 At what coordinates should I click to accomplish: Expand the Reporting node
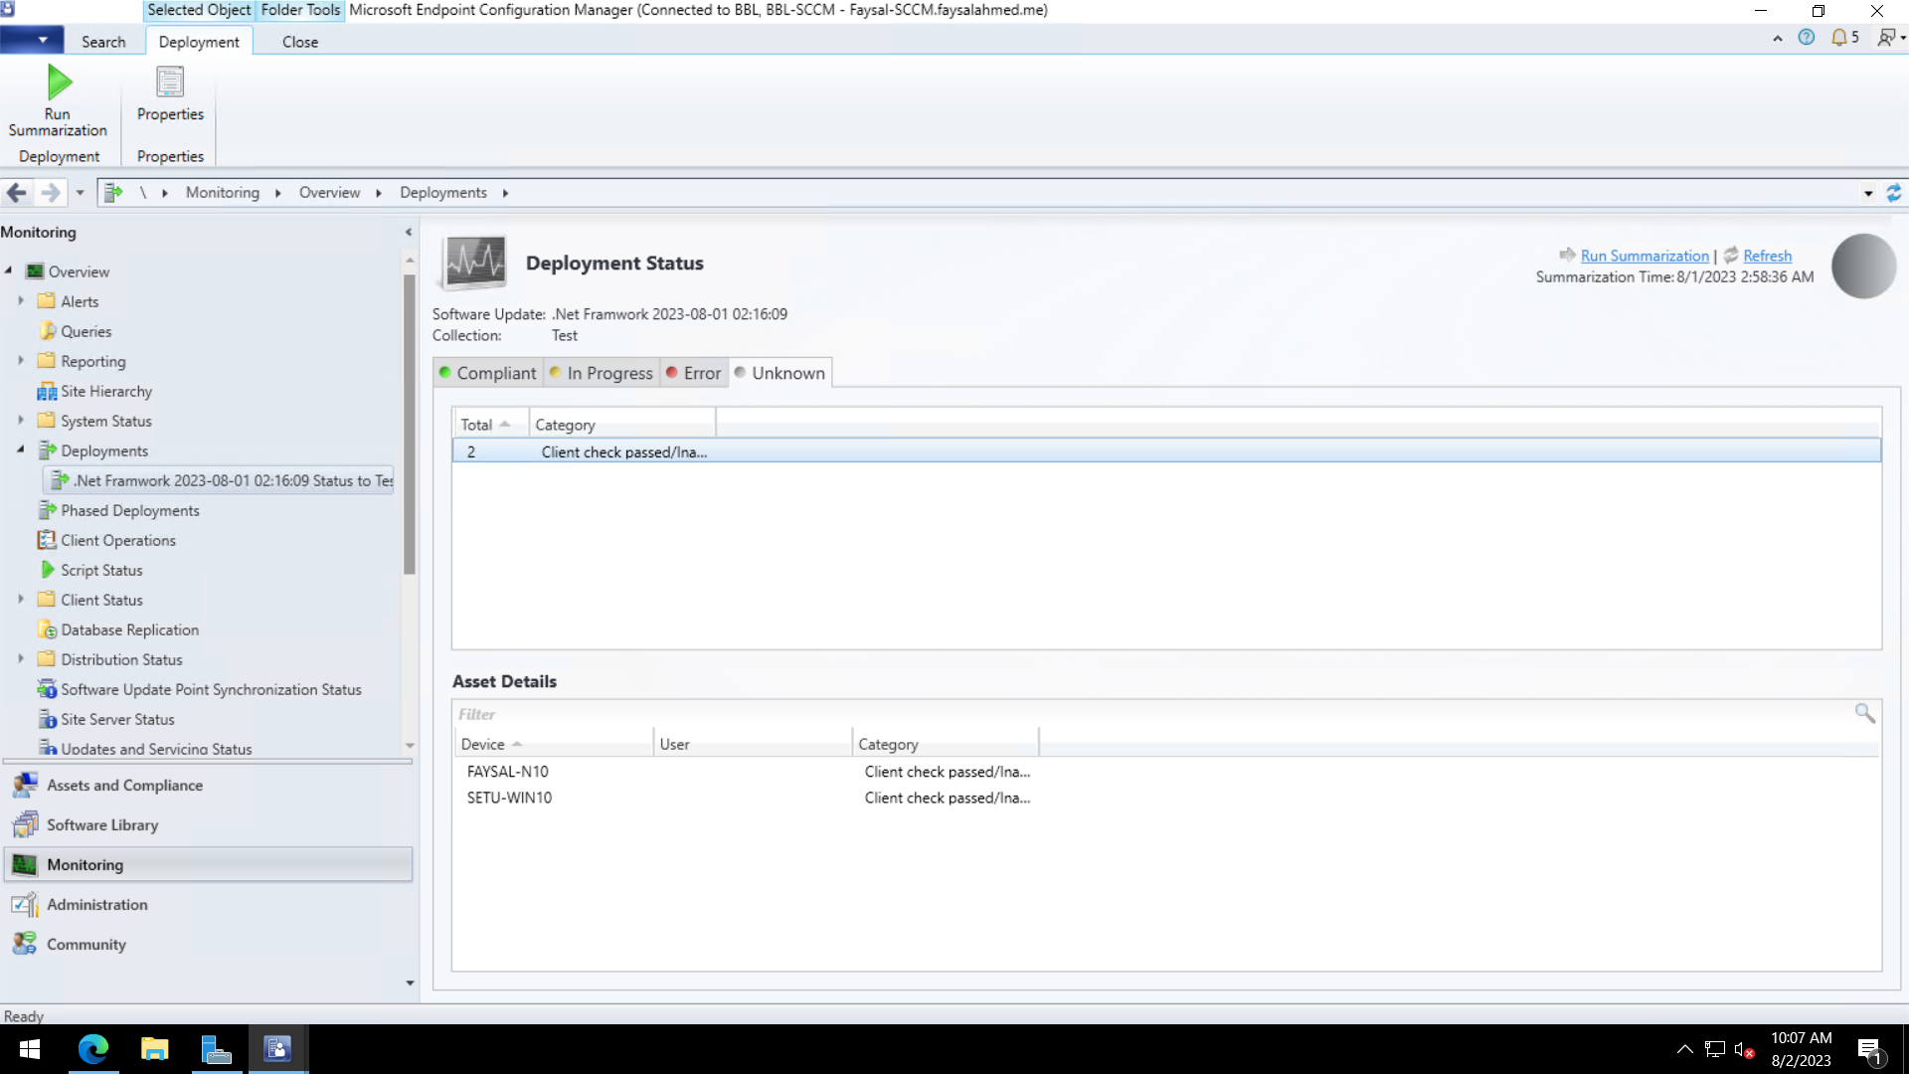[x=21, y=361]
